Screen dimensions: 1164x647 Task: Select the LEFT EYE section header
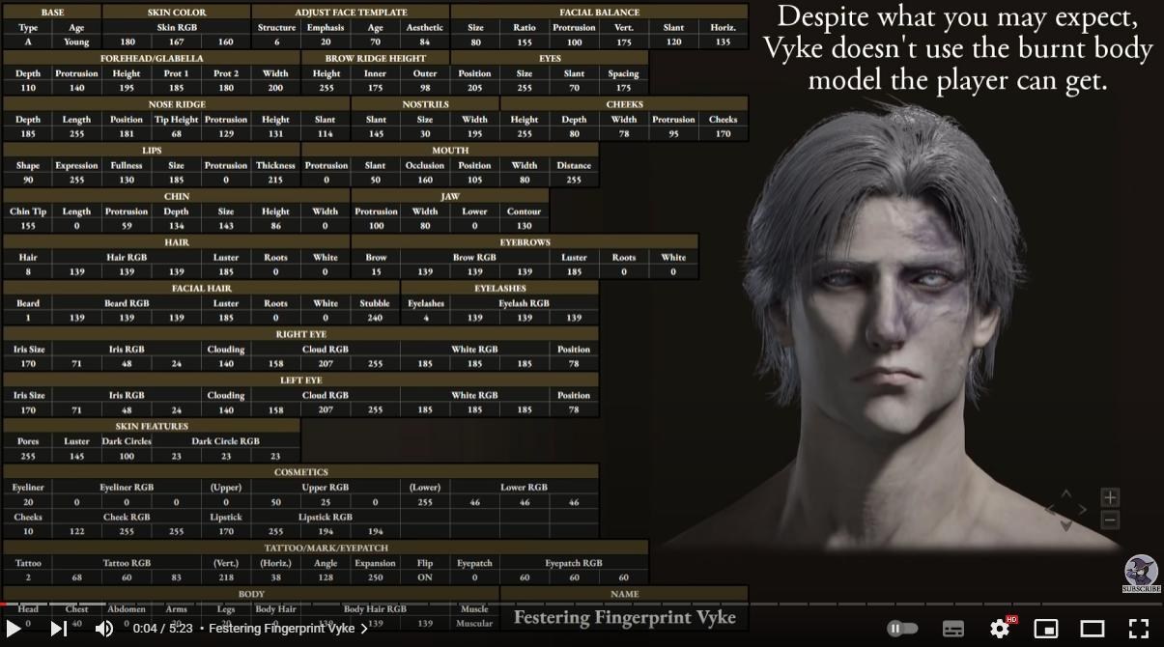click(300, 380)
